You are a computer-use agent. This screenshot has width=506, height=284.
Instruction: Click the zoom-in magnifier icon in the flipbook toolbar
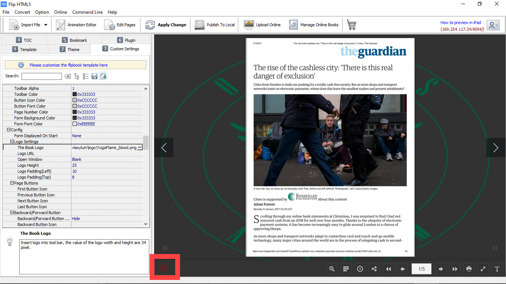click(332, 269)
